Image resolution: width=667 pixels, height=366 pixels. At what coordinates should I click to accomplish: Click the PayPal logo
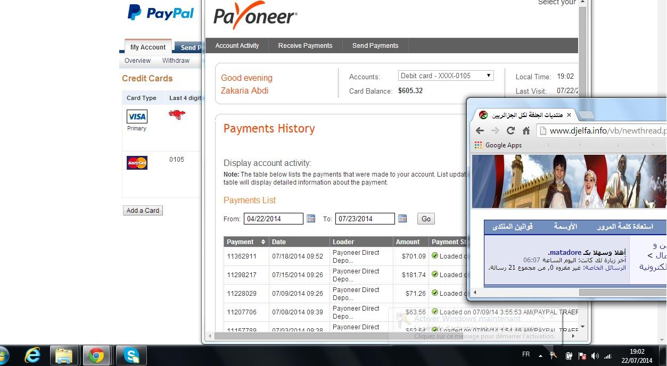[161, 13]
